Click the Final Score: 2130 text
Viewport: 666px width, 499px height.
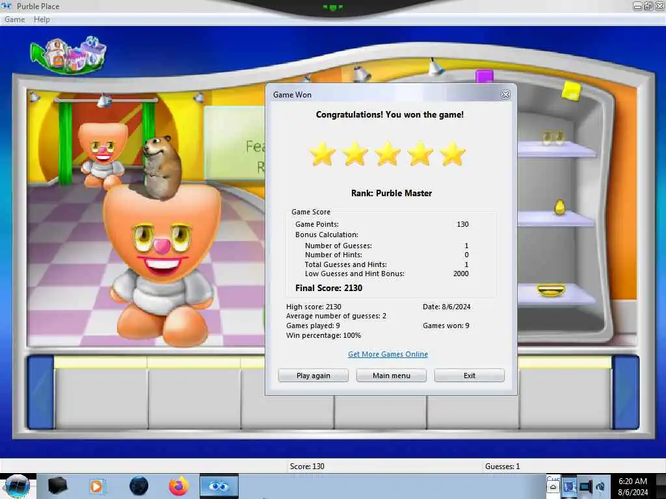coord(328,288)
